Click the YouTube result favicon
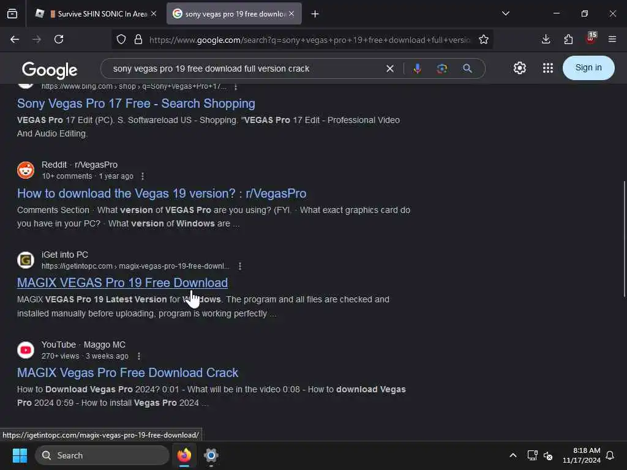627x470 pixels. pyautogui.click(x=26, y=350)
